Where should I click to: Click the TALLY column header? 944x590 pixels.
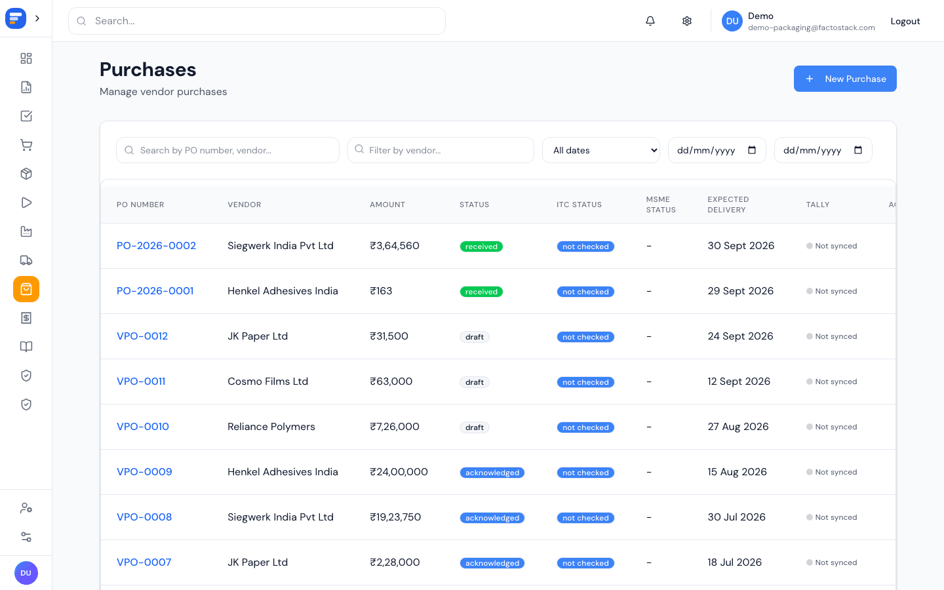(817, 205)
